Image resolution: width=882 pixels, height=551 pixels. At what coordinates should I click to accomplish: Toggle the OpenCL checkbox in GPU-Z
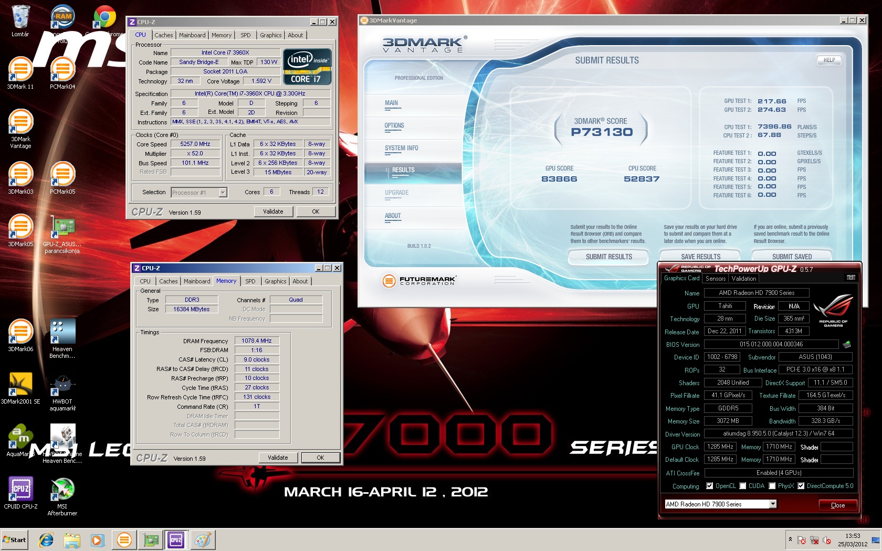pyautogui.click(x=709, y=486)
